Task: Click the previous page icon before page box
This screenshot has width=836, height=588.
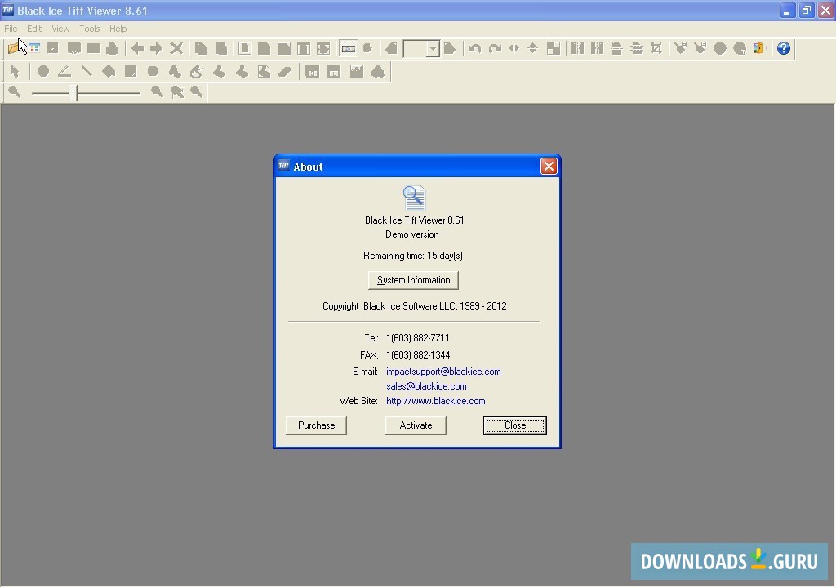Action: 391,48
